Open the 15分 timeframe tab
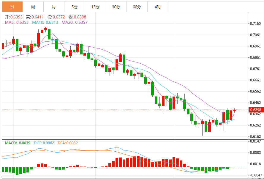264x179 pixels. click(95, 7)
